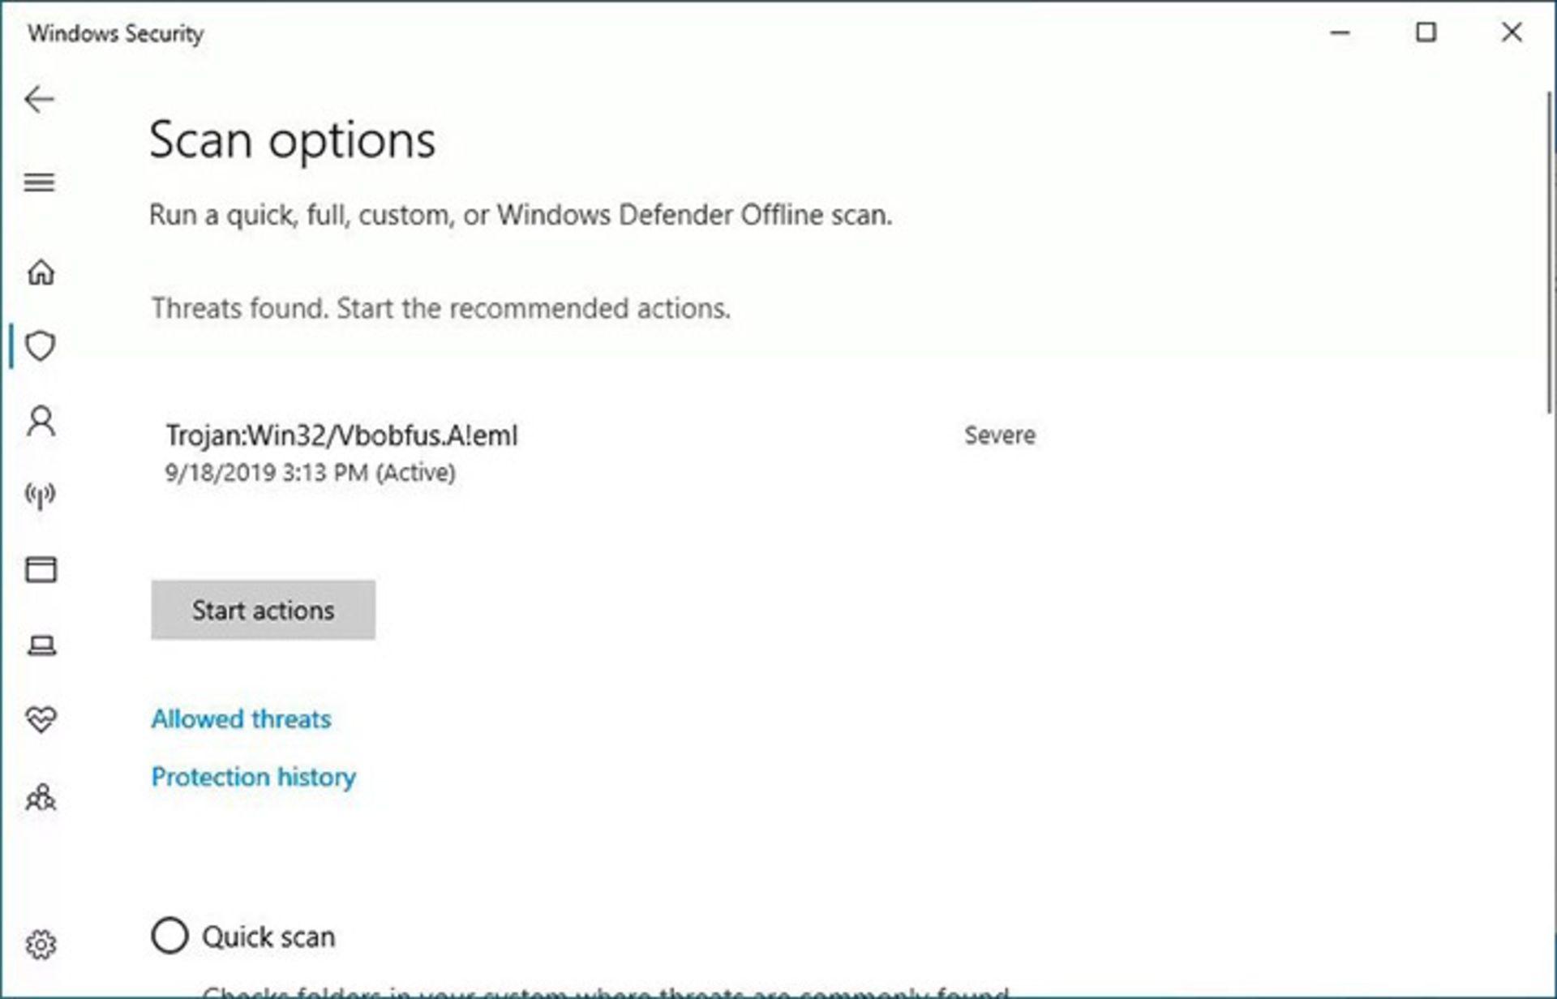Open Virus & threat protection shield icon
This screenshot has width=1557, height=999.
click(x=41, y=346)
